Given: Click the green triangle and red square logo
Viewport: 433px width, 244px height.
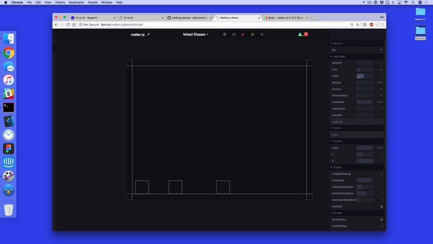Looking at the screenshot, I should 303,35.
